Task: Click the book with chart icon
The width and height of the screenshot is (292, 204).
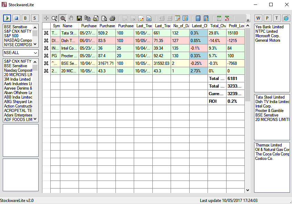Action: pyautogui.click(x=206, y=18)
